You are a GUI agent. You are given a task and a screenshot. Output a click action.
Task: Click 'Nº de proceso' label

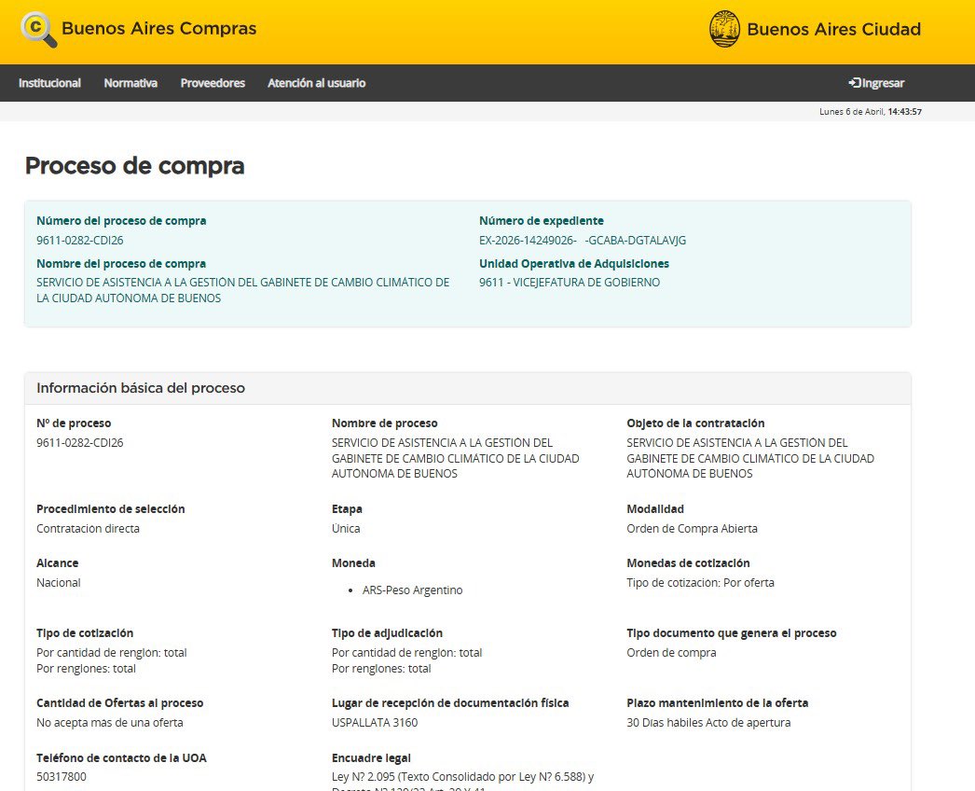click(x=74, y=423)
